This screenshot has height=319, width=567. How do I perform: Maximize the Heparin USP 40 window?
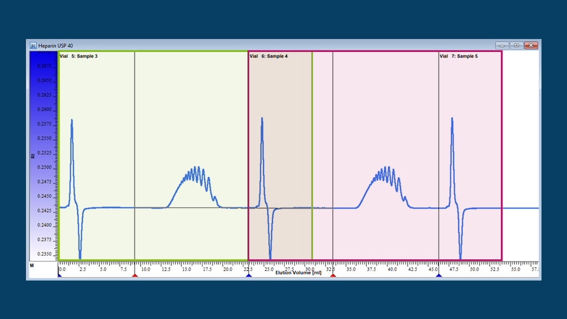(x=517, y=45)
